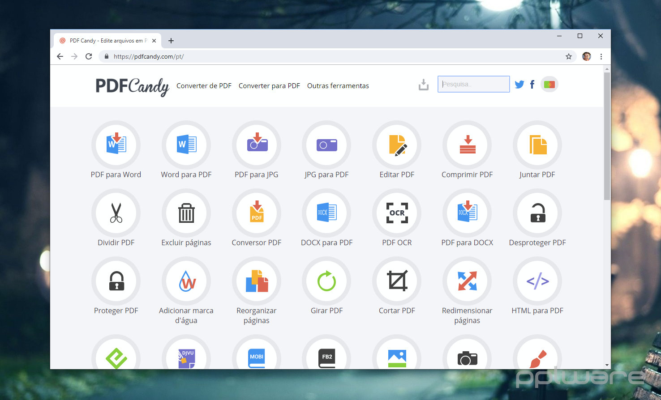Image resolution: width=661 pixels, height=400 pixels.
Task: Go forward to the next page
Action: tap(74, 56)
